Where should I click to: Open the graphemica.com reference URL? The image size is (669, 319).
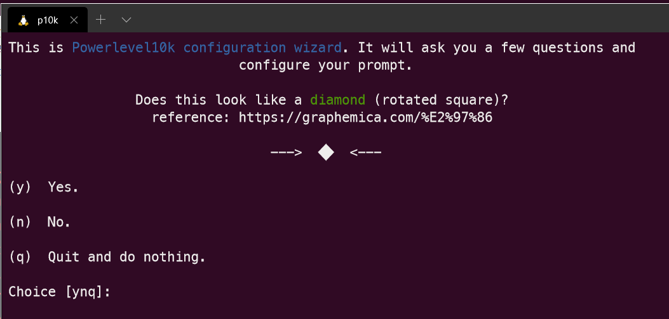tap(365, 117)
